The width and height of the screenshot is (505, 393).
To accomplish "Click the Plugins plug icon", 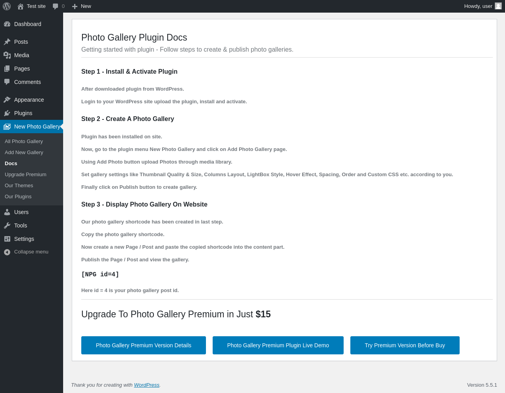I will (x=7, y=113).
